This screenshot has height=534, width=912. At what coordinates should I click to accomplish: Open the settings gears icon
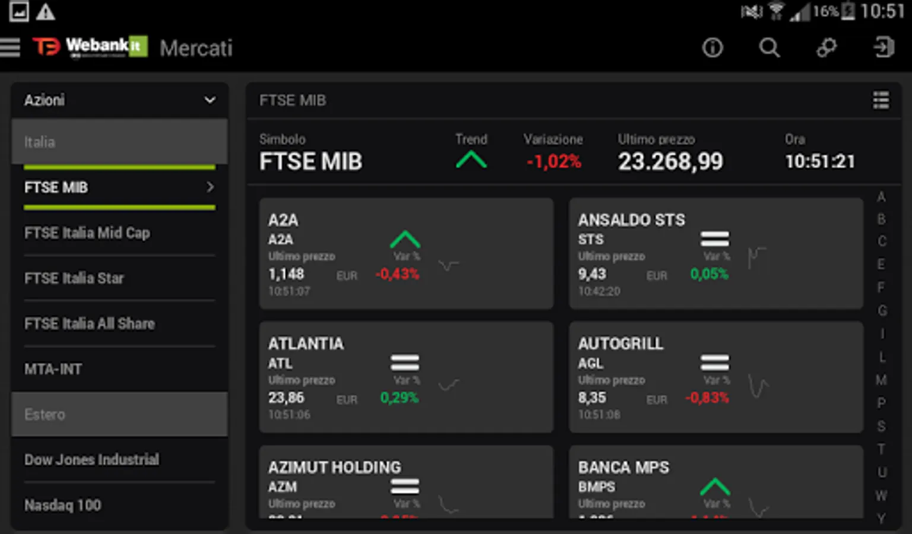click(x=826, y=47)
